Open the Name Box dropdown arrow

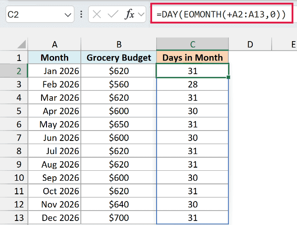[x=68, y=15]
